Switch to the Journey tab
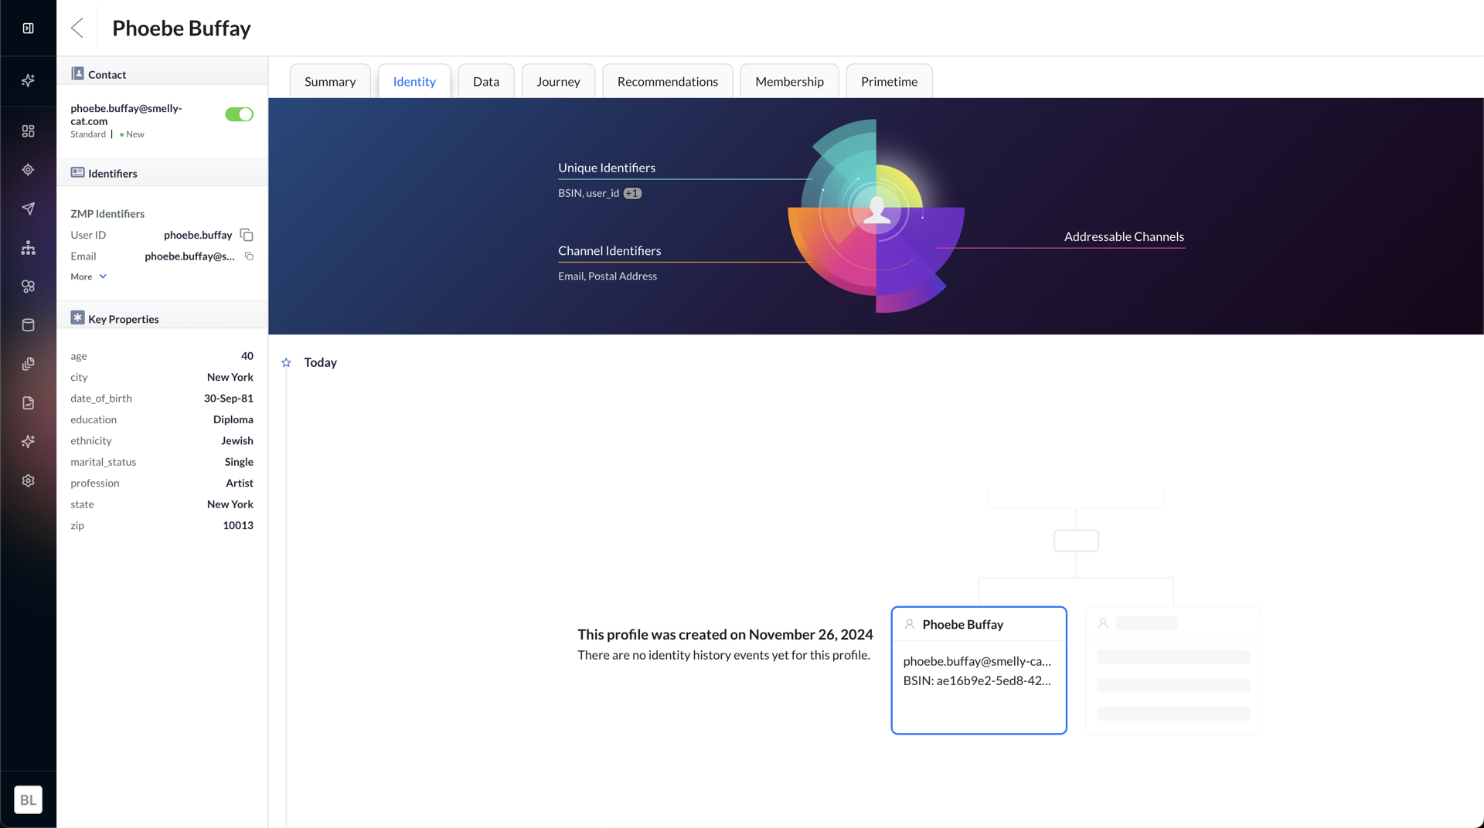Image resolution: width=1484 pixels, height=828 pixels. [x=558, y=81]
